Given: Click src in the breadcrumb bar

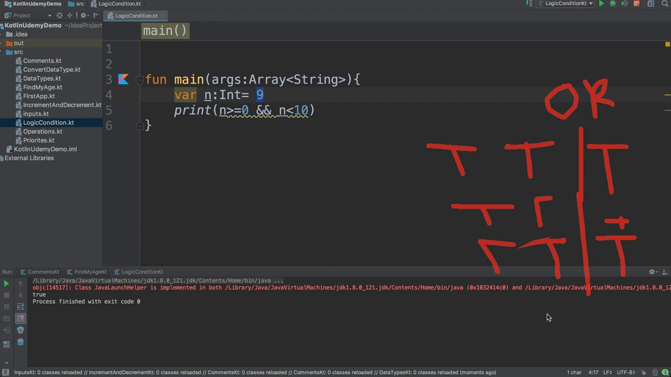Looking at the screenshot, I should click(x=76, y=4).
